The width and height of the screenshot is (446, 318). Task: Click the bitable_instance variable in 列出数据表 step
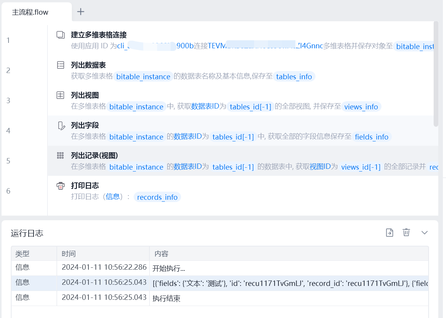pyautogui.click(x=143, y=77)
